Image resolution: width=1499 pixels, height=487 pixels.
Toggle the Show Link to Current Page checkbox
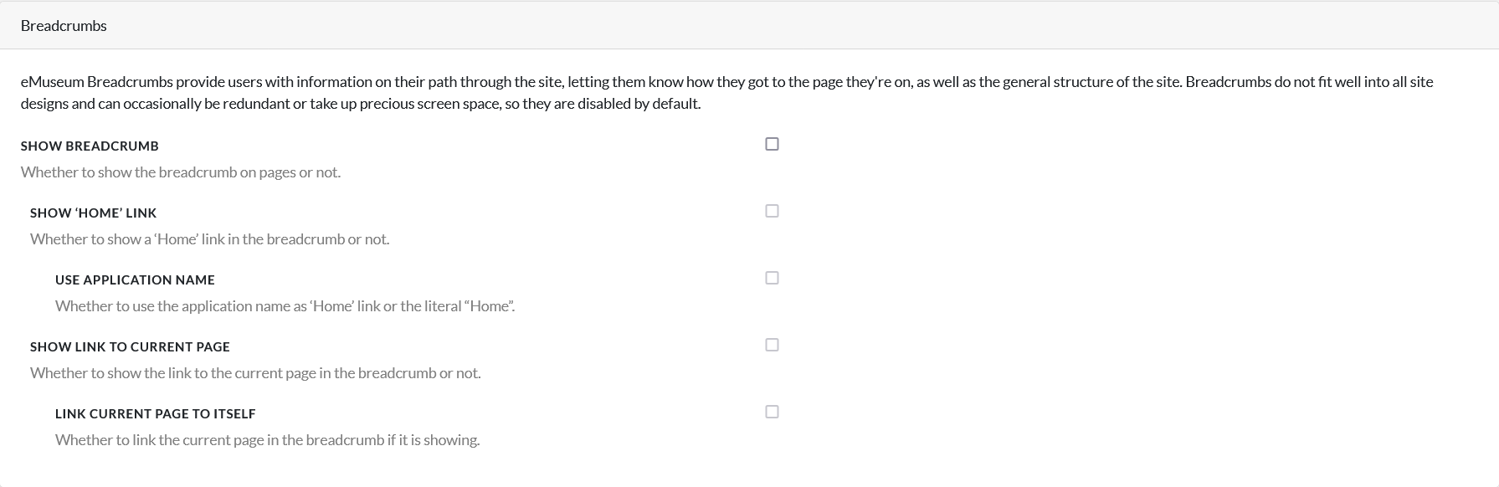(x=772, y=345)
